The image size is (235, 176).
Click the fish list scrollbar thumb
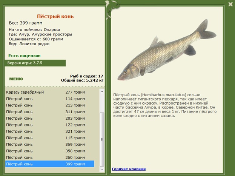pos(102,139)
